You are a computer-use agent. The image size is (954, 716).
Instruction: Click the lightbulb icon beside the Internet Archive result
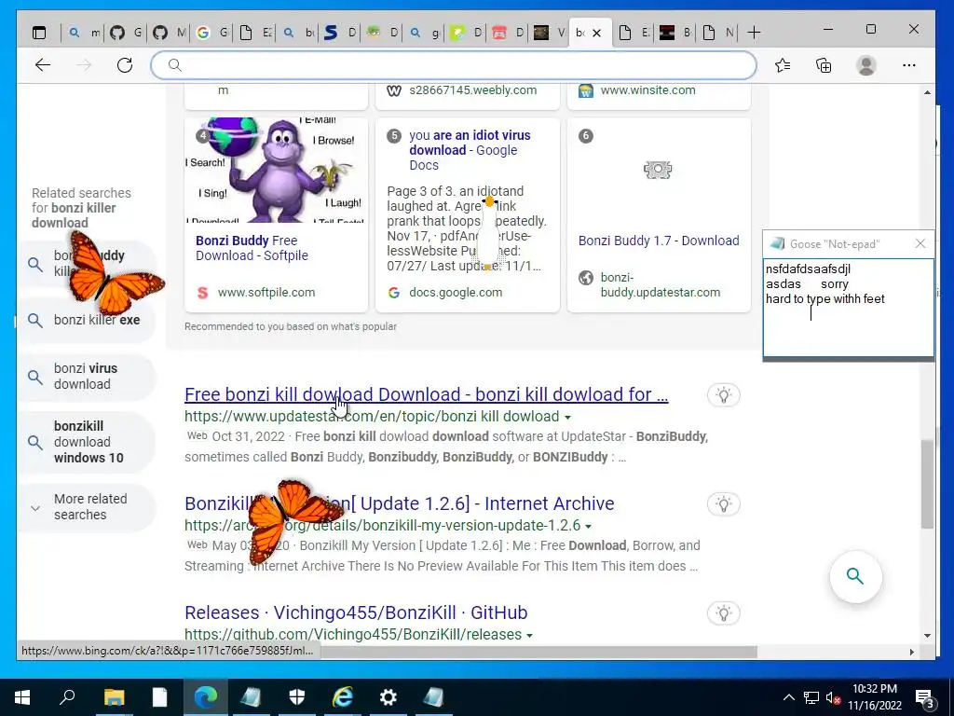coord(723,504)
